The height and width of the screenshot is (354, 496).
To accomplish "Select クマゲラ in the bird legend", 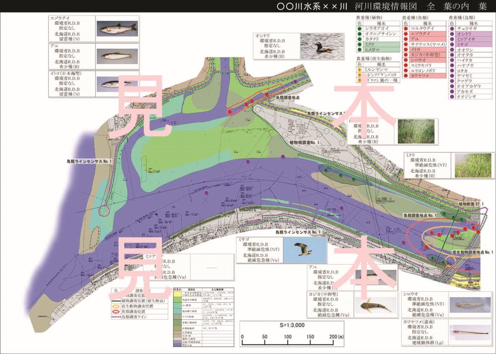I will click(x=465, y=81).
